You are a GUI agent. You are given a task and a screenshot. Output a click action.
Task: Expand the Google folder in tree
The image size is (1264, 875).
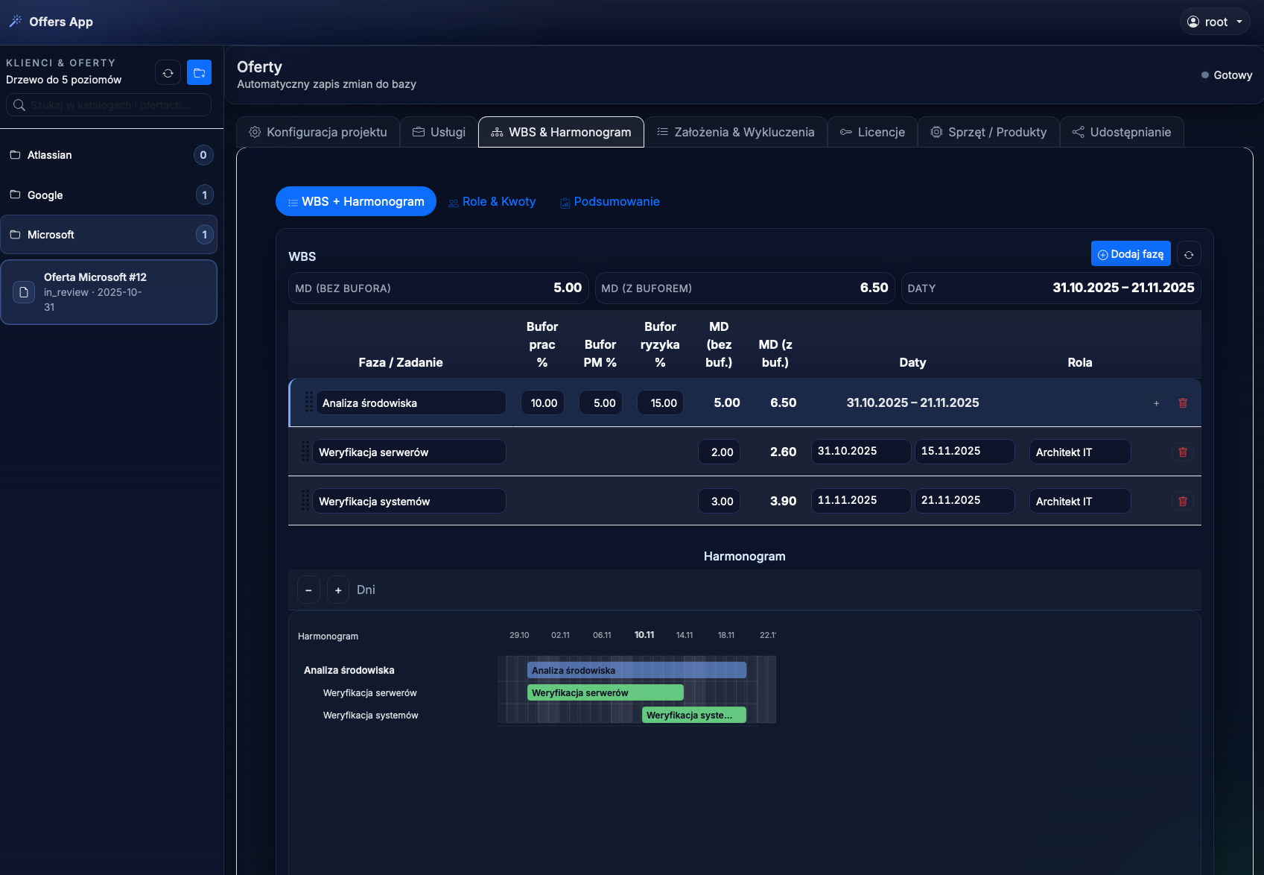45,195
